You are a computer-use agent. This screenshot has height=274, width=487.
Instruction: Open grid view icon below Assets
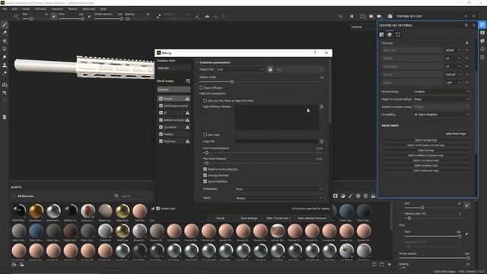click(14, 265)
